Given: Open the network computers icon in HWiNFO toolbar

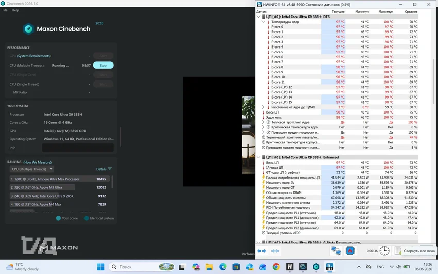Looking at the screenshot, I should pyautogui.click(x=335, y=251).
